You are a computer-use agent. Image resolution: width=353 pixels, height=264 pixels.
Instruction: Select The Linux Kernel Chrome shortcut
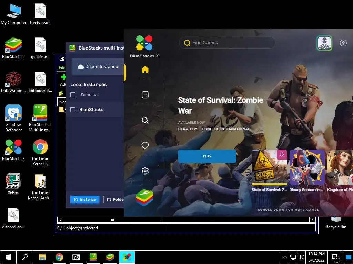tap(40, 153)
